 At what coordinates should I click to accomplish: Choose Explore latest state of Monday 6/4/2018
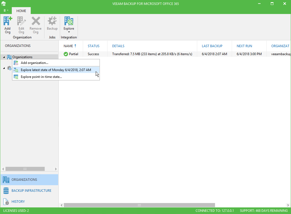coord(56,70)
